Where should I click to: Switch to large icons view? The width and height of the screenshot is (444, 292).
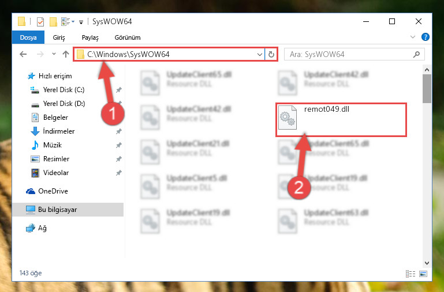423,274
